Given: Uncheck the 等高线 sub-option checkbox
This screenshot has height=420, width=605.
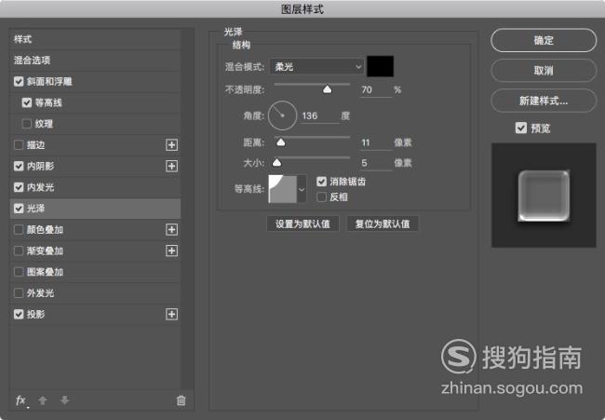Looking at the screenshot, I should click(27, 102).
